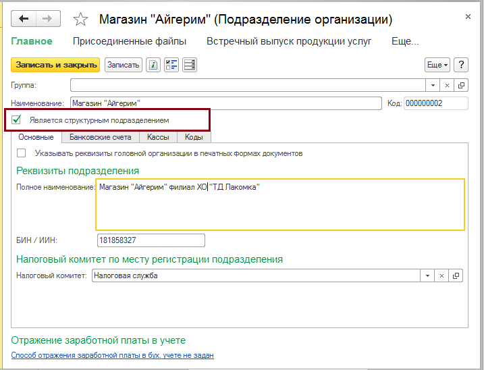Enable Указывать реквизиты головной организации checkbox
The image size is (484, 370).
coord(21,153)
